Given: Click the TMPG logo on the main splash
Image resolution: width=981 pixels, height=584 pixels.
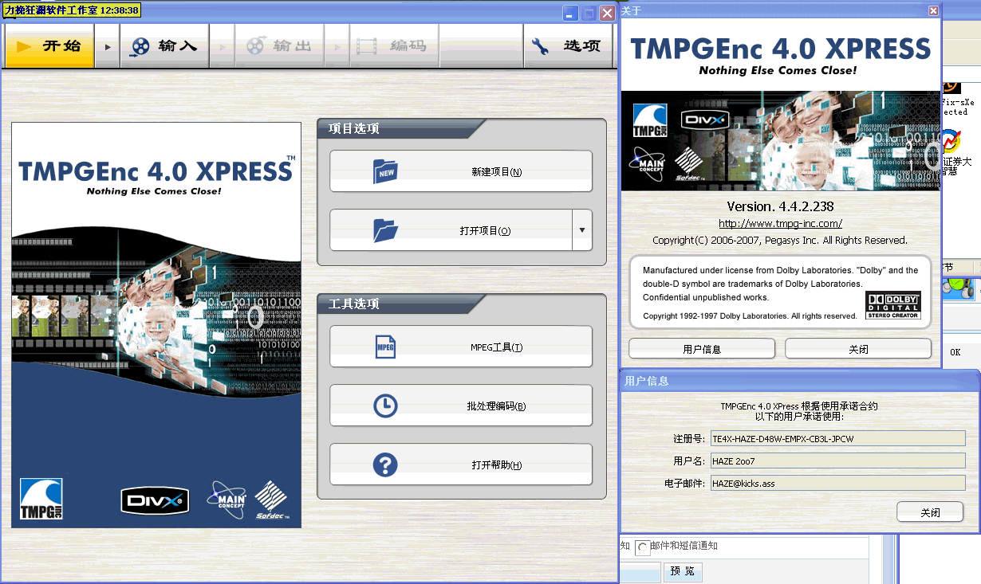Looking at the screenshot, I should point(41,500).
